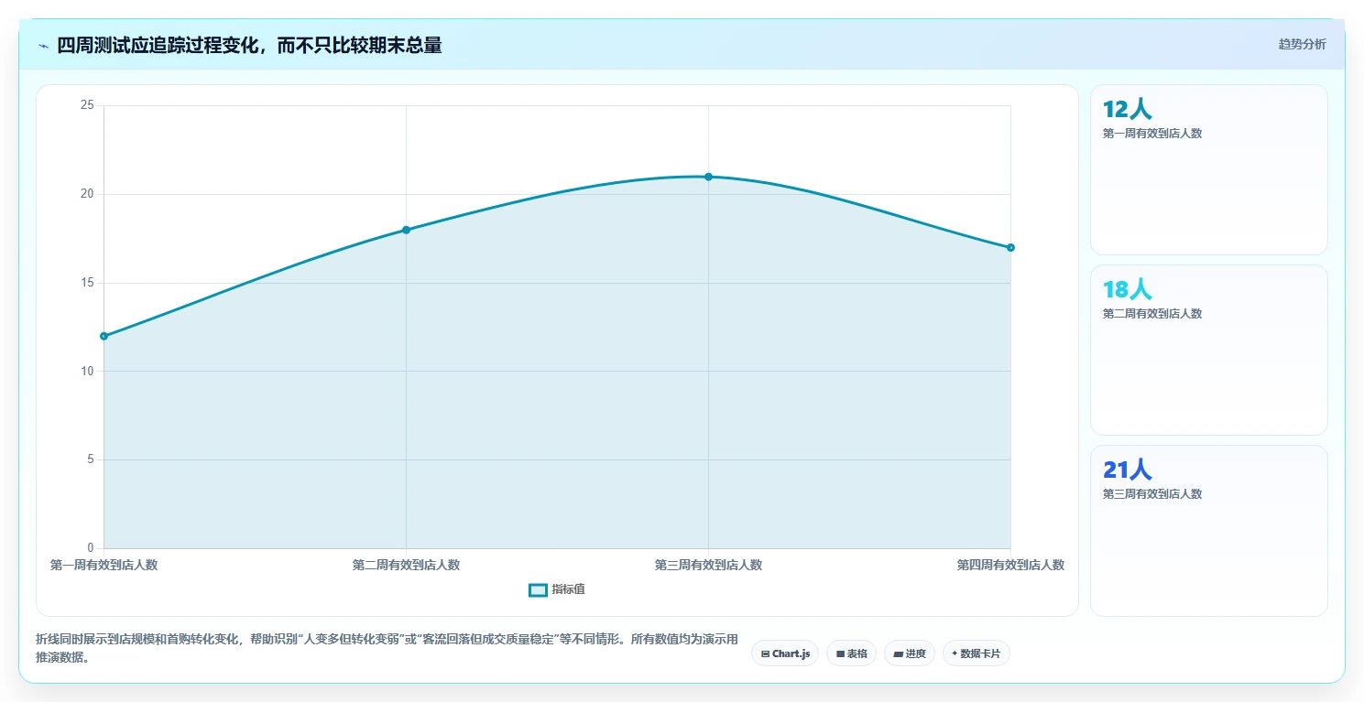Open the 21人 third-week card
This screenshot has height=702, width=1364.
(1208, 530)
